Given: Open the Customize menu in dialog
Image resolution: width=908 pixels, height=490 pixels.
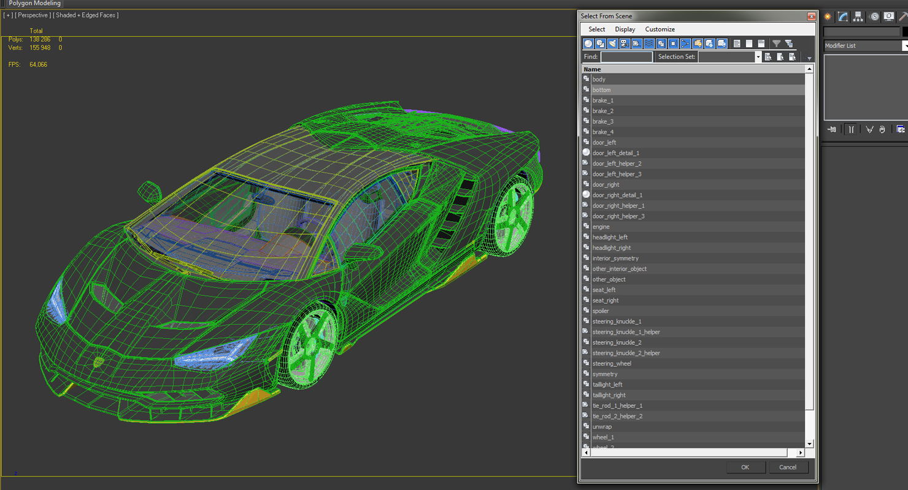Looking at the screenshot, I should click(x=660, y=29).
